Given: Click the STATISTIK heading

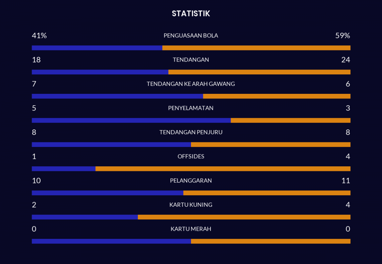Looking at the screenshot, I should [x=191, y=14].
